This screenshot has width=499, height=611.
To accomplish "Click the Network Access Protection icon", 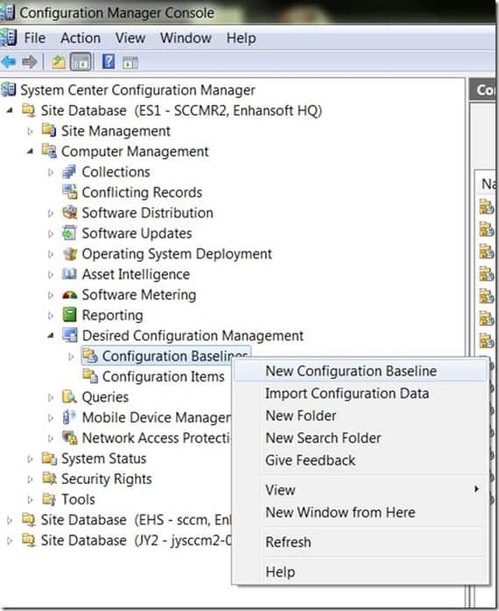I will (70, 437).
